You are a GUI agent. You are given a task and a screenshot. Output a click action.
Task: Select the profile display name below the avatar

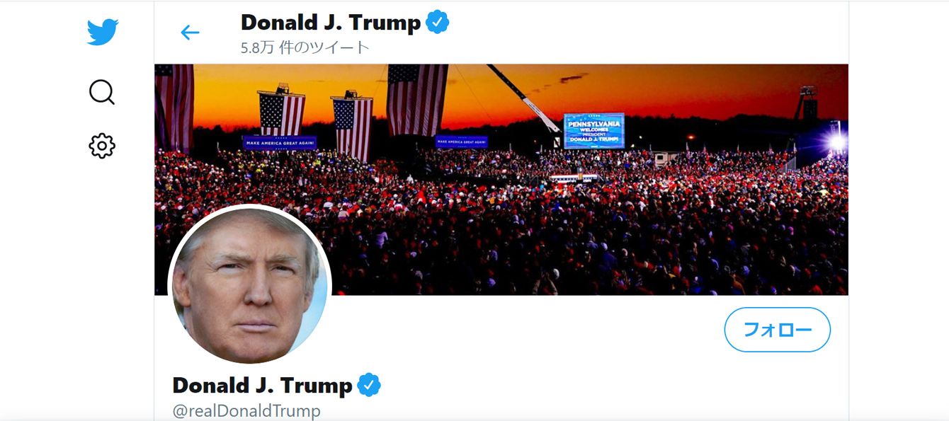coord(262,386)
